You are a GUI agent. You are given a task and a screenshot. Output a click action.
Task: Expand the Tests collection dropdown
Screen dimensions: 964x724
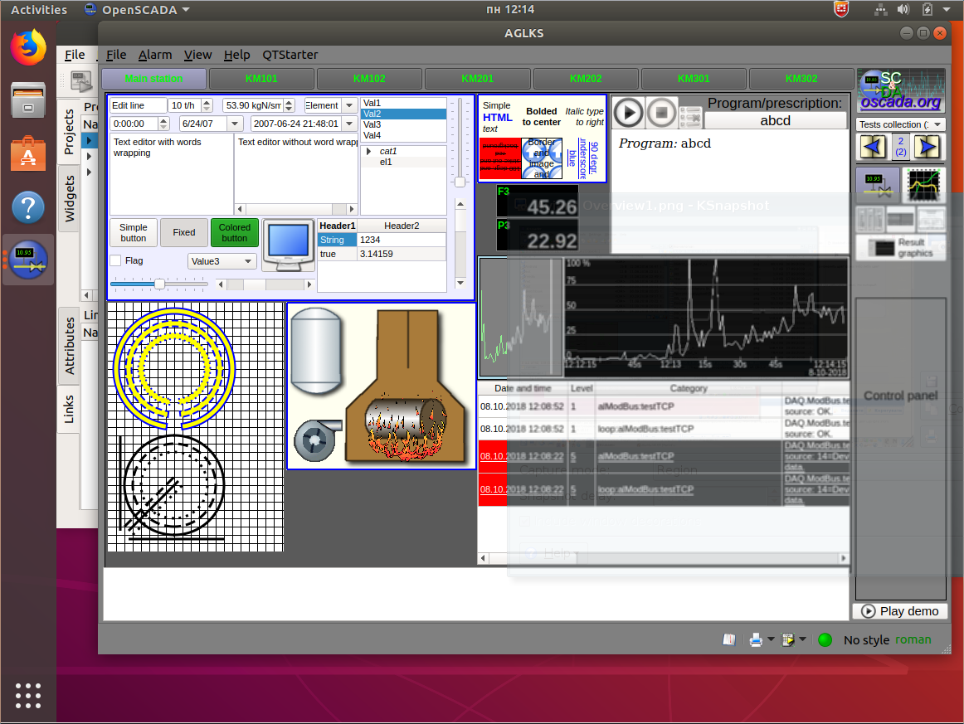(900, 124)
